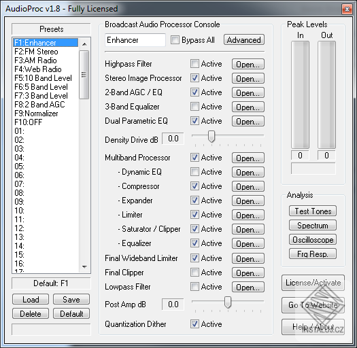Open the 2-Band AGC / EQ settings

(248, 92)
